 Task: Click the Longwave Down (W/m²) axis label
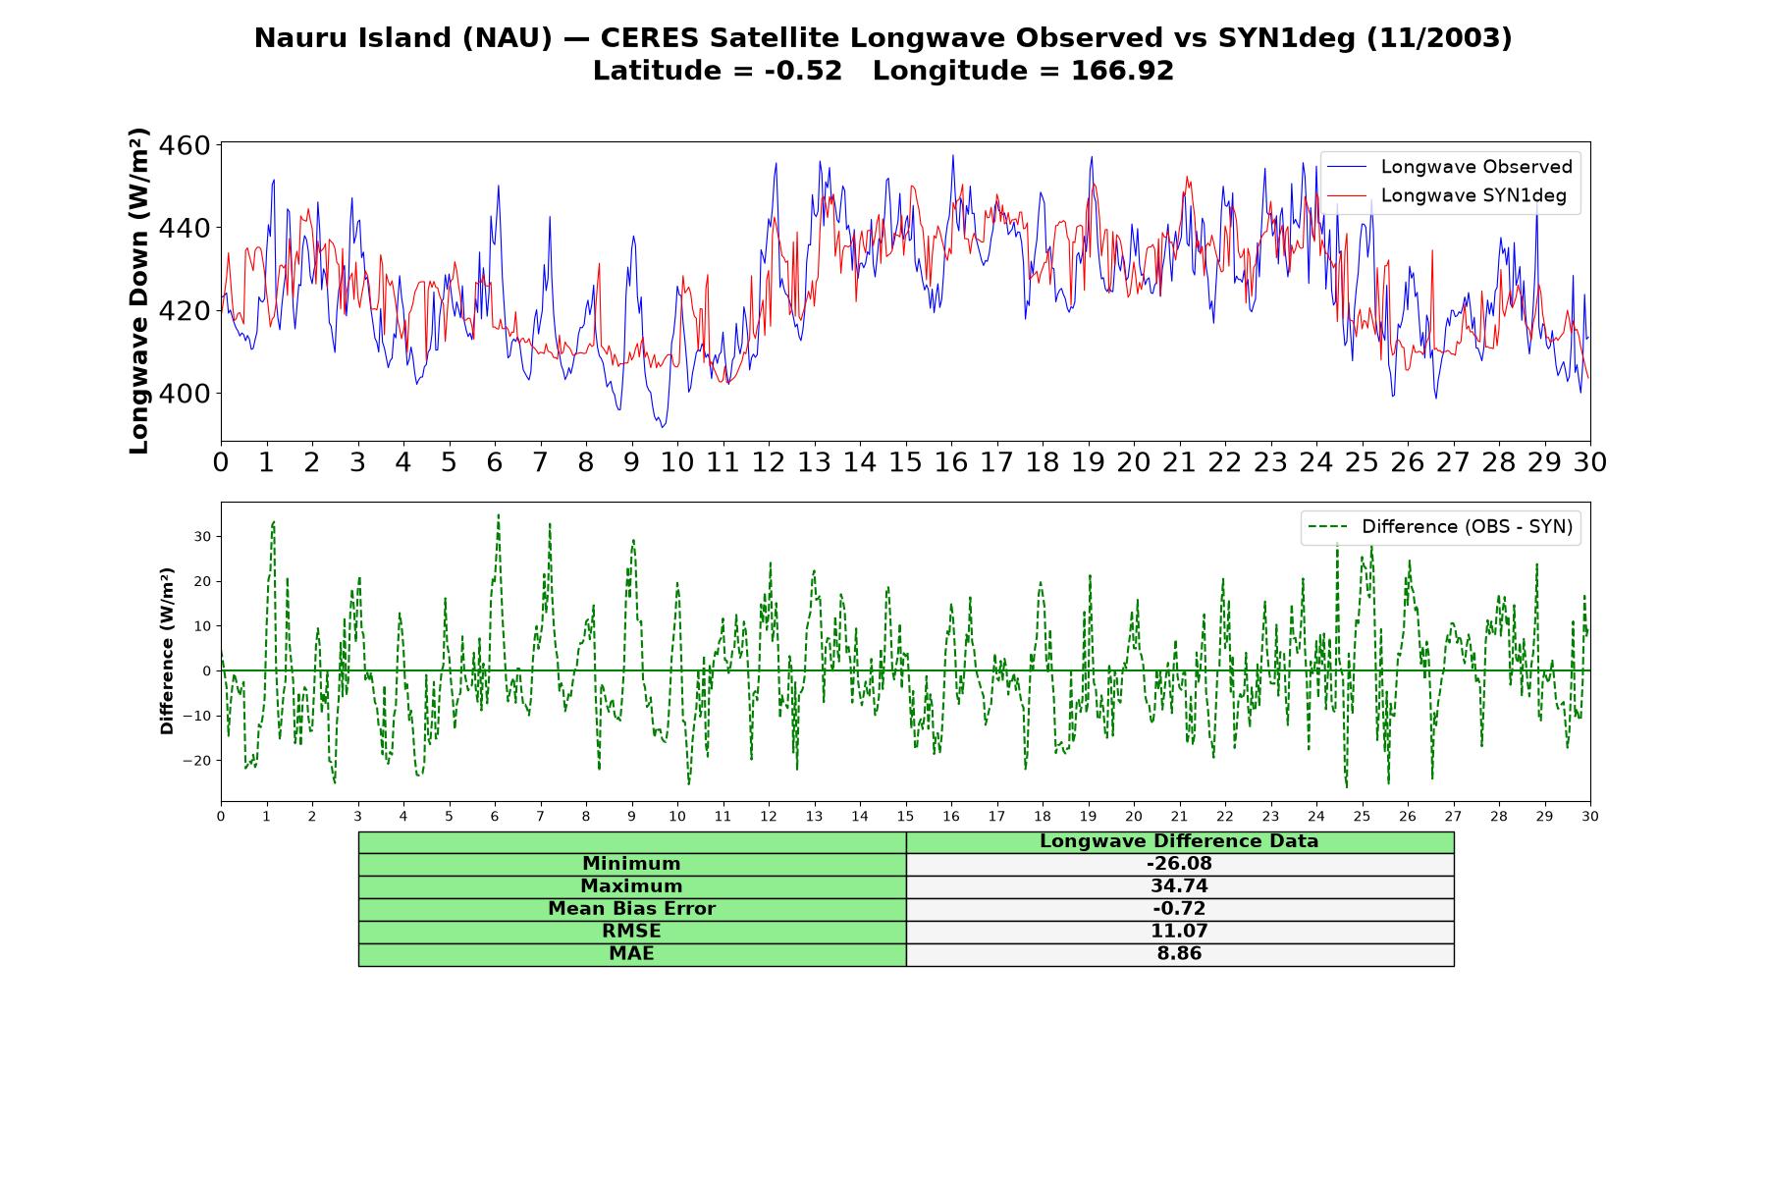tap(139, 291)
